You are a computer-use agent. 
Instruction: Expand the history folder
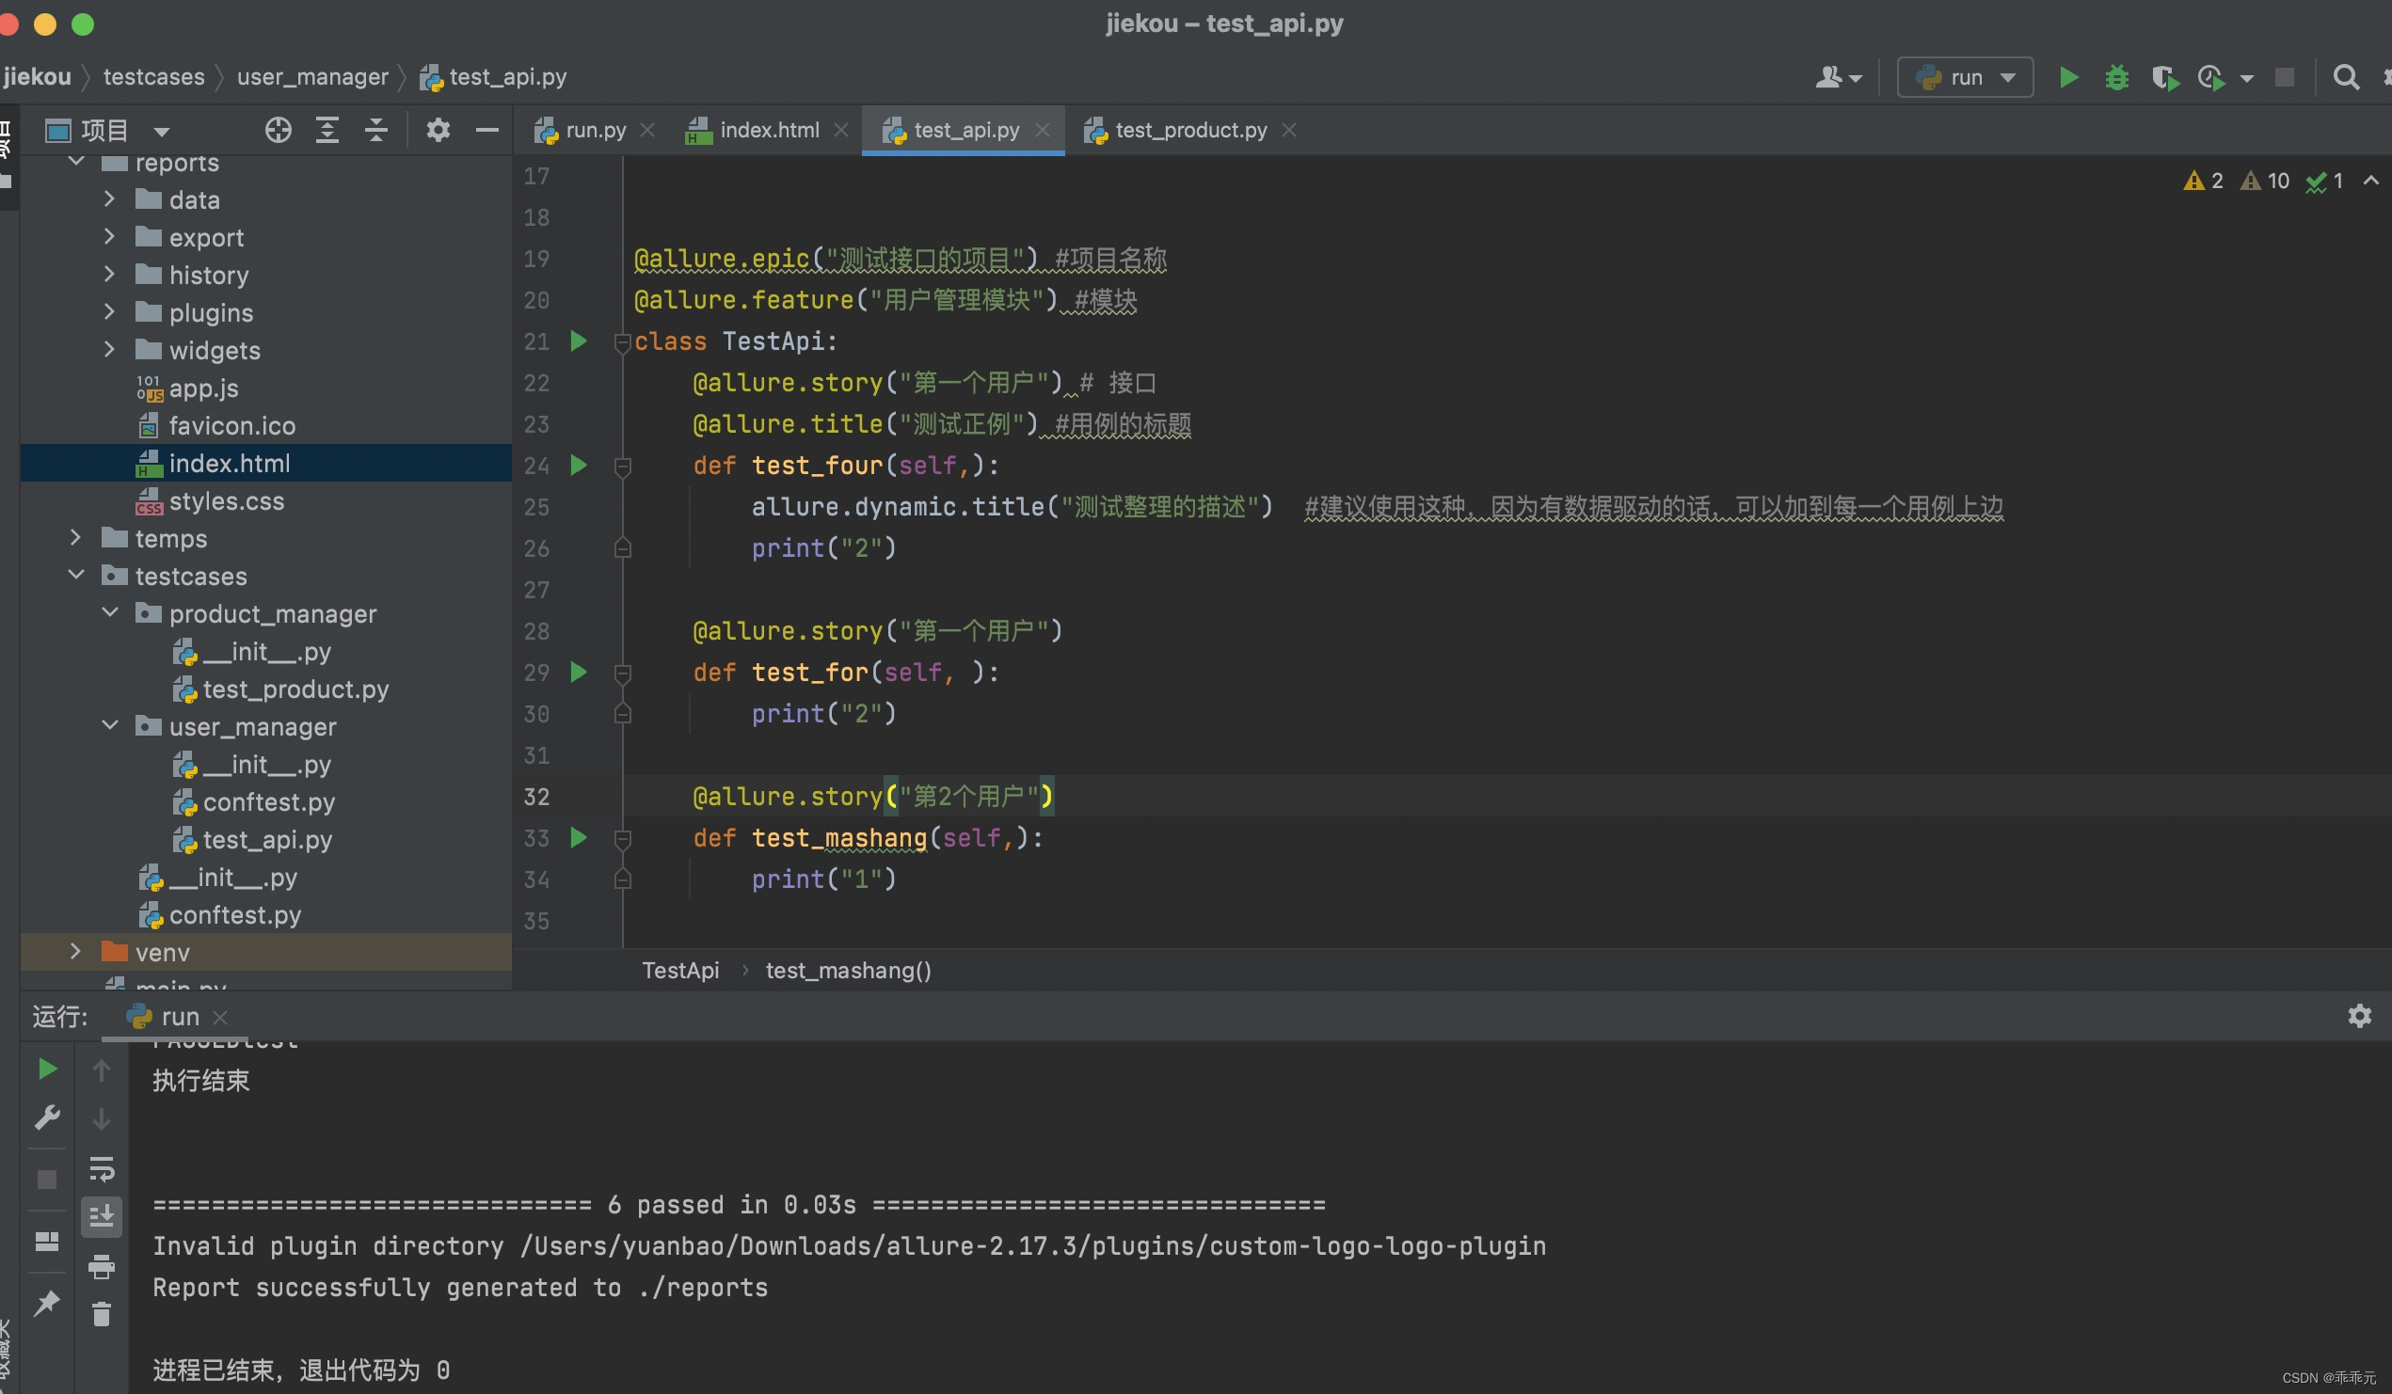[x=109, y=275]
